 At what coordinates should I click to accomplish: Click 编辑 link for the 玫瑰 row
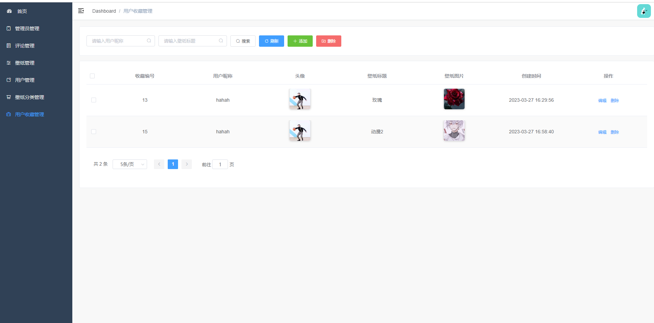coord(602,100)
